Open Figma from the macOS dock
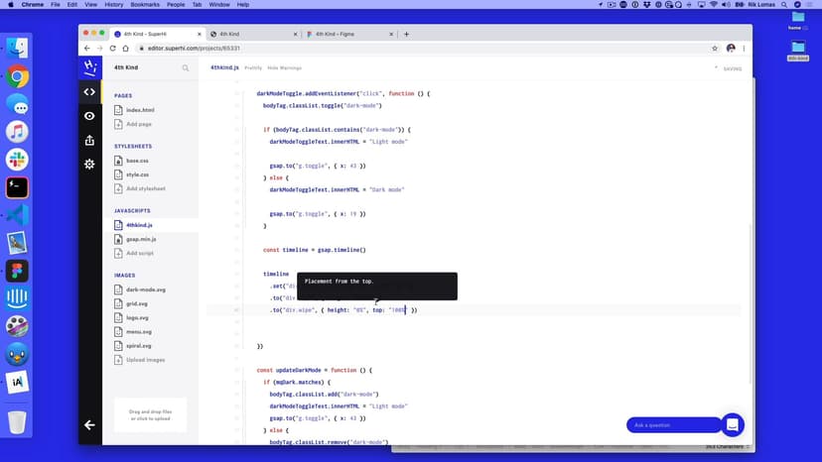Viewport: 822px width, 462px height. click(17, 271)
